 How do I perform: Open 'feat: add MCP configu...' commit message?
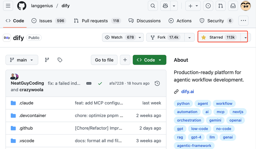[x=99, y=103]
